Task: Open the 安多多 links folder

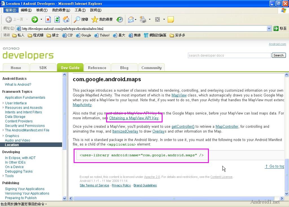Action: tap(177, 35)
